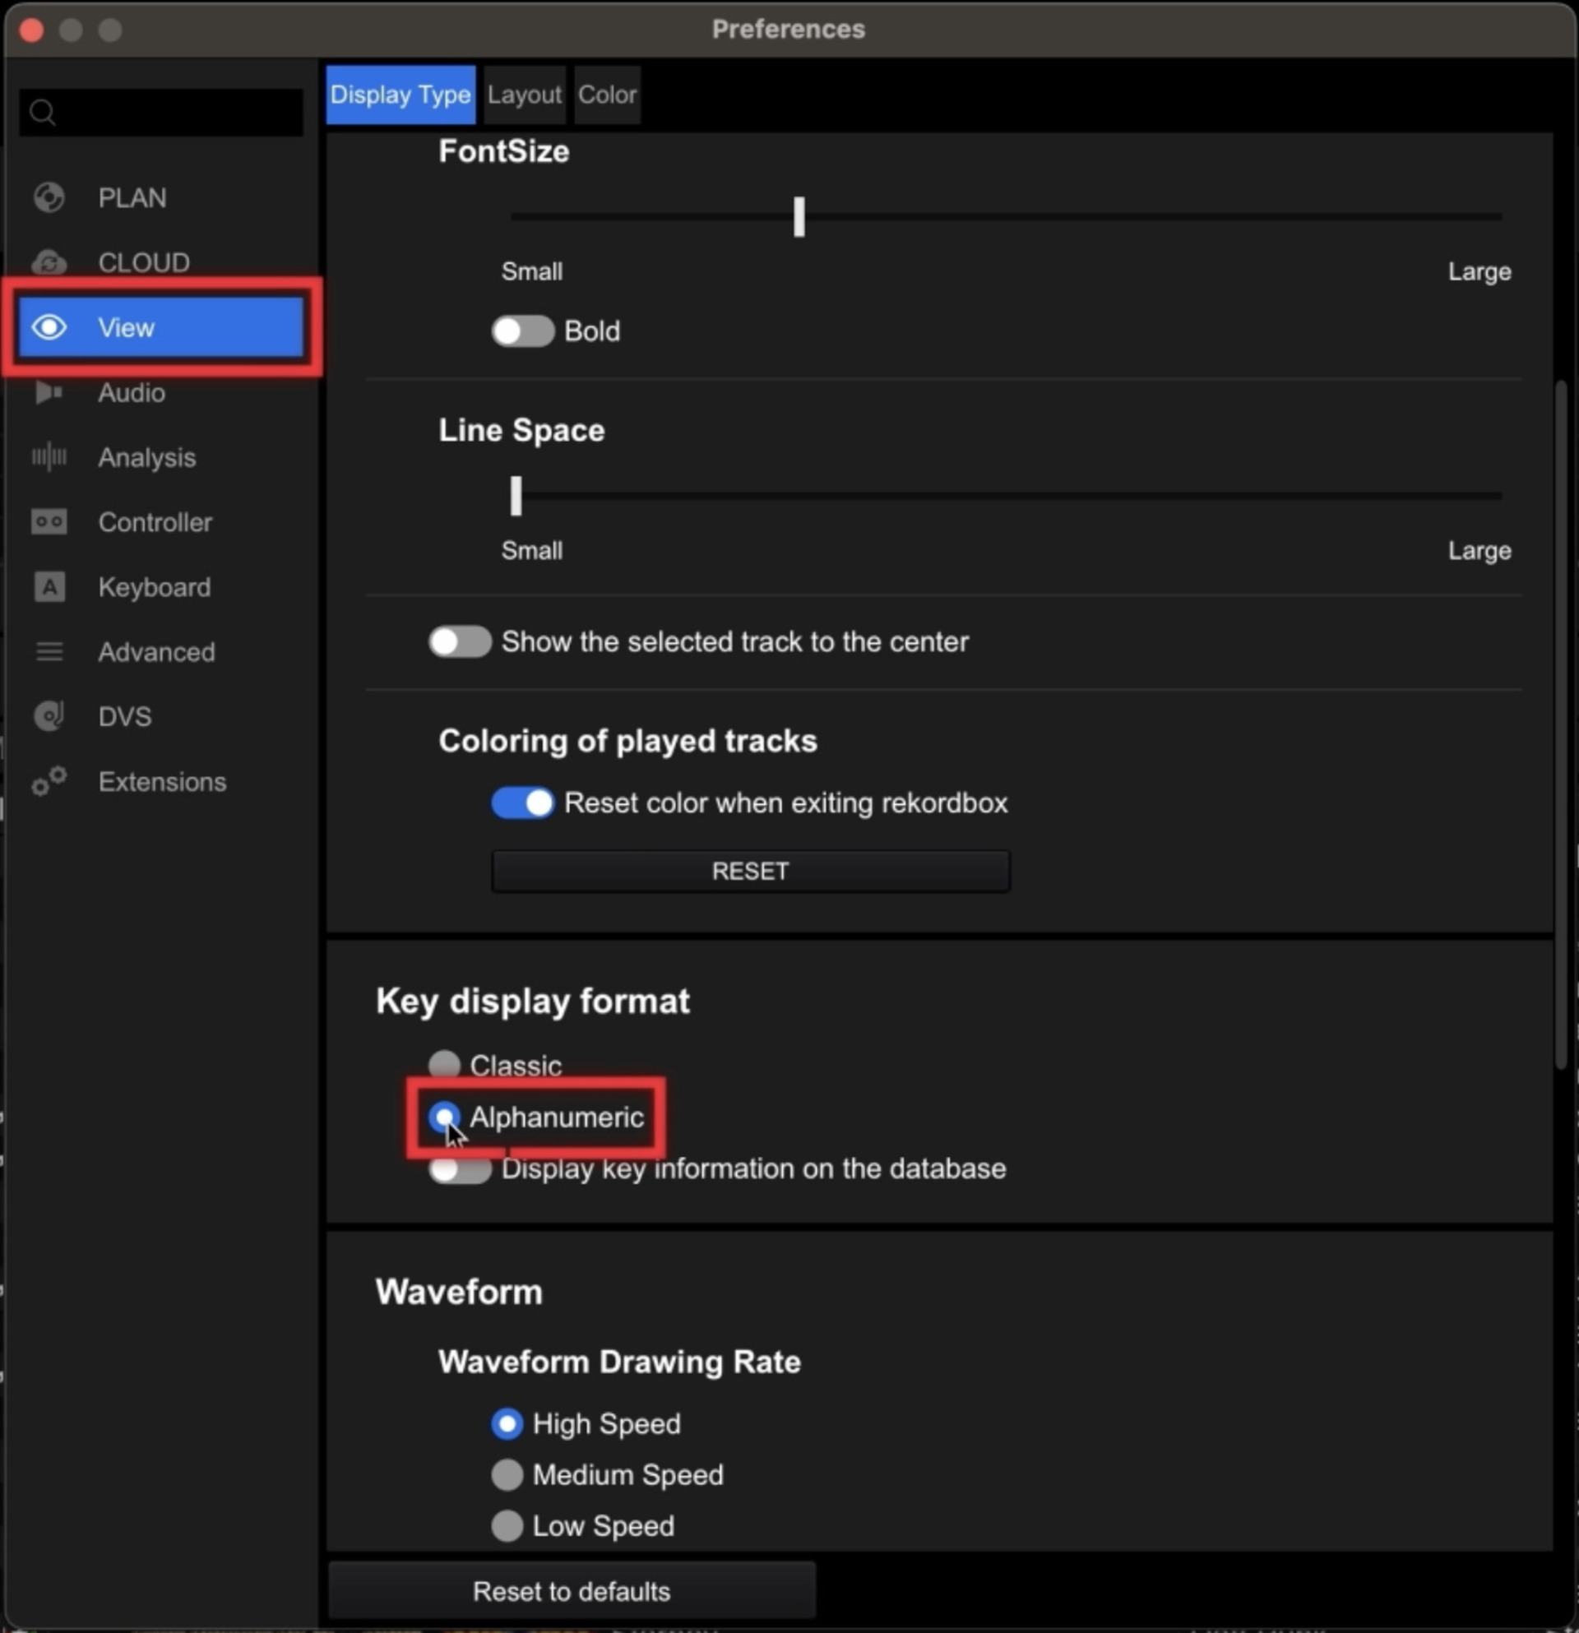This screenshot has height=1633, width=1579.
Task: Click the Advanced lines icon
Action: click(x=49, y=651)
